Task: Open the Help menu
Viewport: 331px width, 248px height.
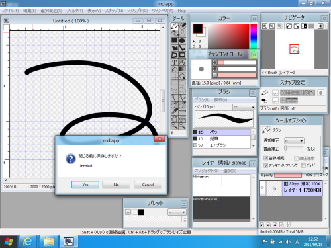Action: click(182, 11)
